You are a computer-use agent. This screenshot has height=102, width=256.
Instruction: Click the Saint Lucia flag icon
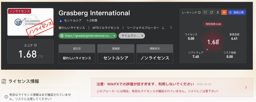pos(60,20)
